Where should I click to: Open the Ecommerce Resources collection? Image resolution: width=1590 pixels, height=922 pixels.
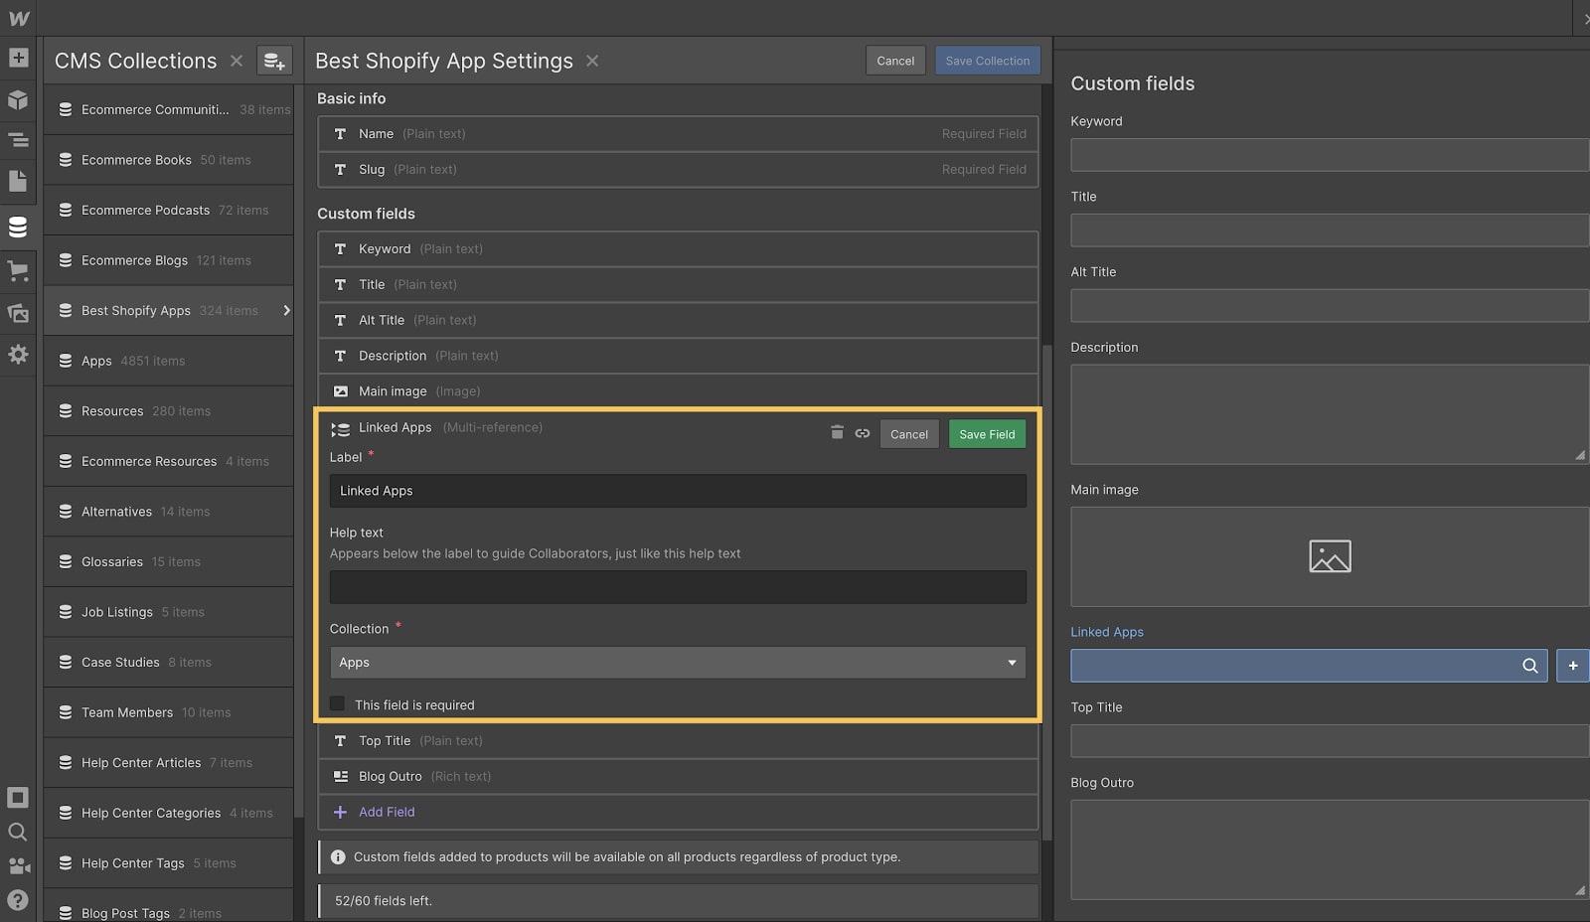(x=169, y=461)
